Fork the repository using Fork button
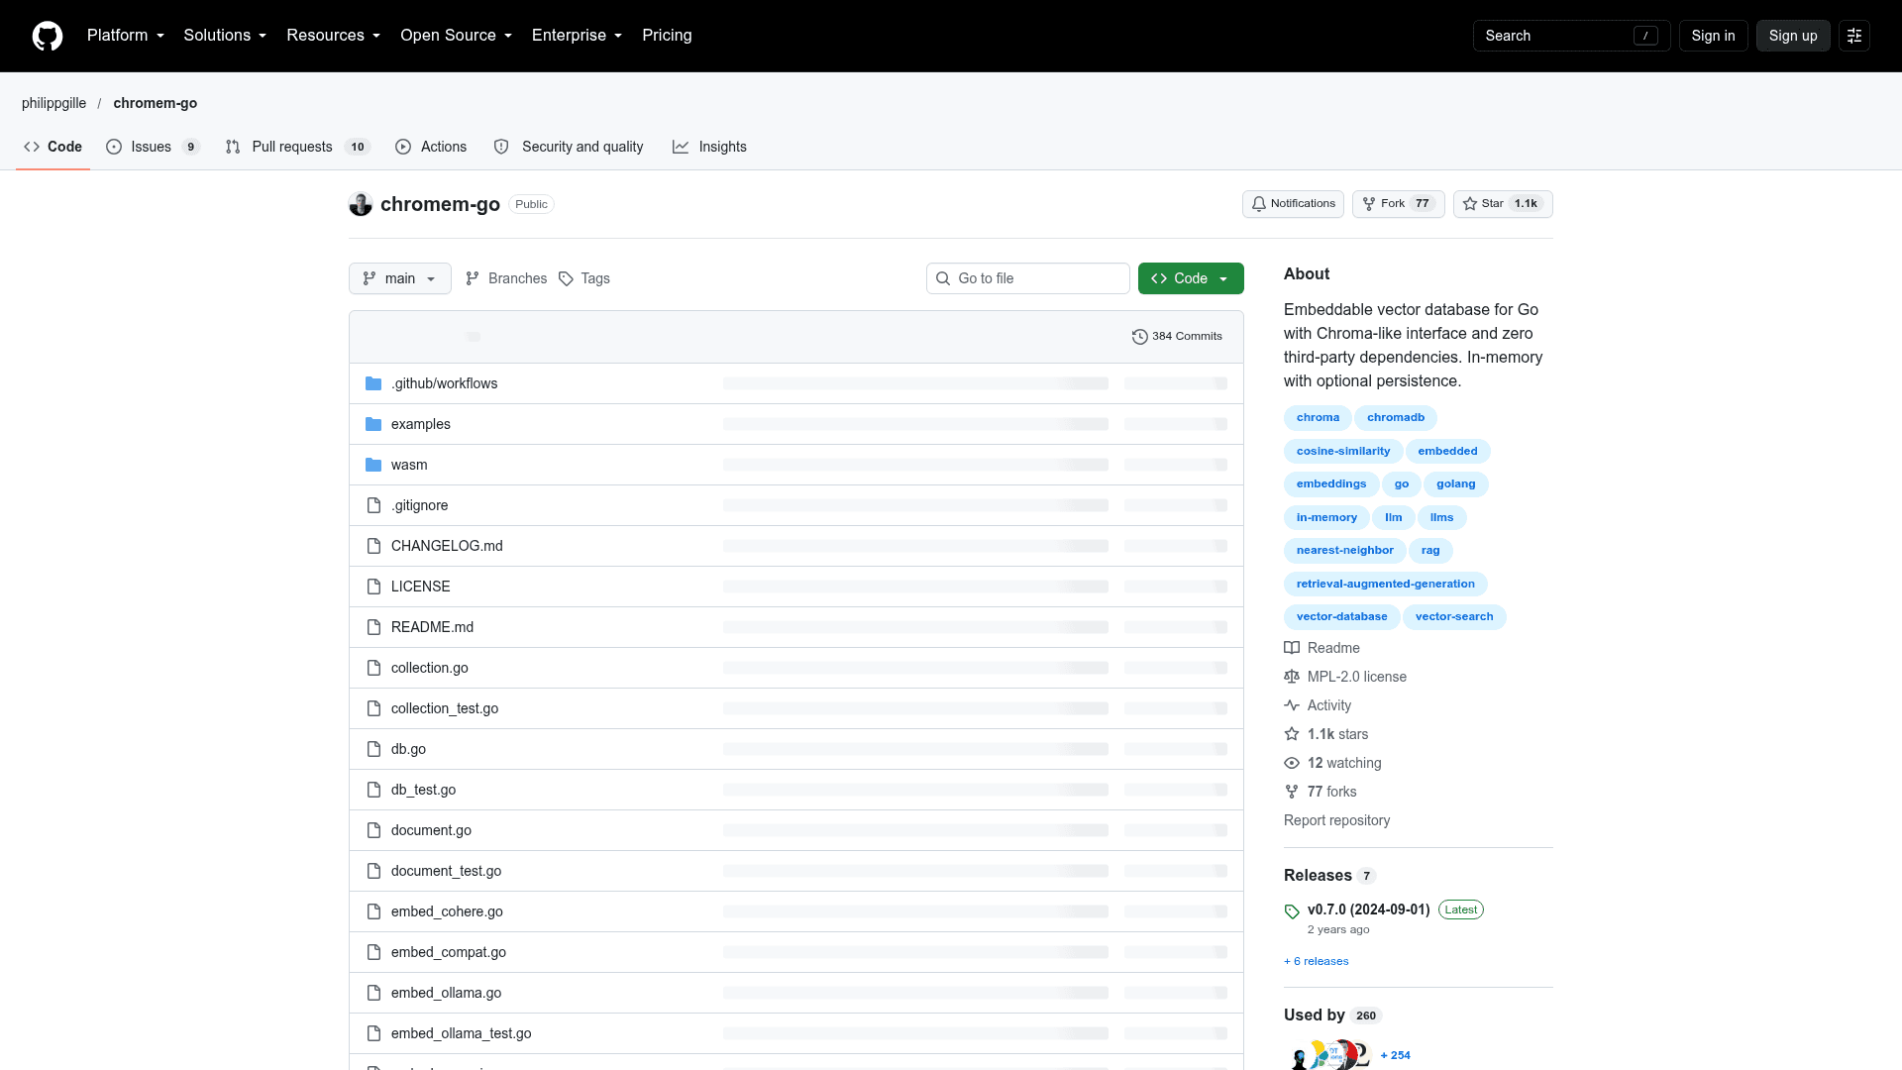This screenshot has width=1902, height=1070. coord(1399,204)
